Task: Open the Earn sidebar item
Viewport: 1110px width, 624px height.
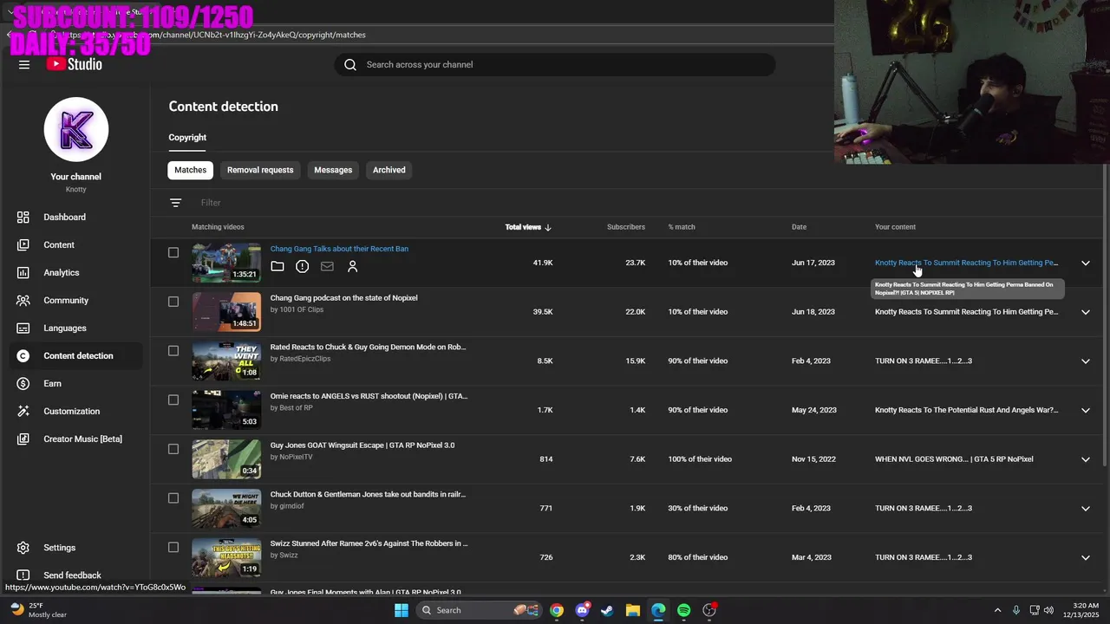Action: [x=75, y=383]
